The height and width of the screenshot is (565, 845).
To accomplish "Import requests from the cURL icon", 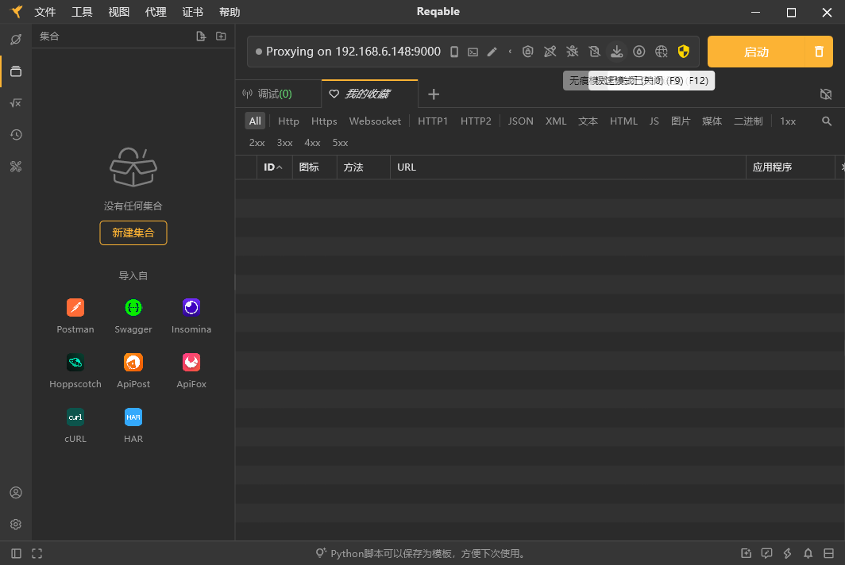I will click(x=75, y=417).
